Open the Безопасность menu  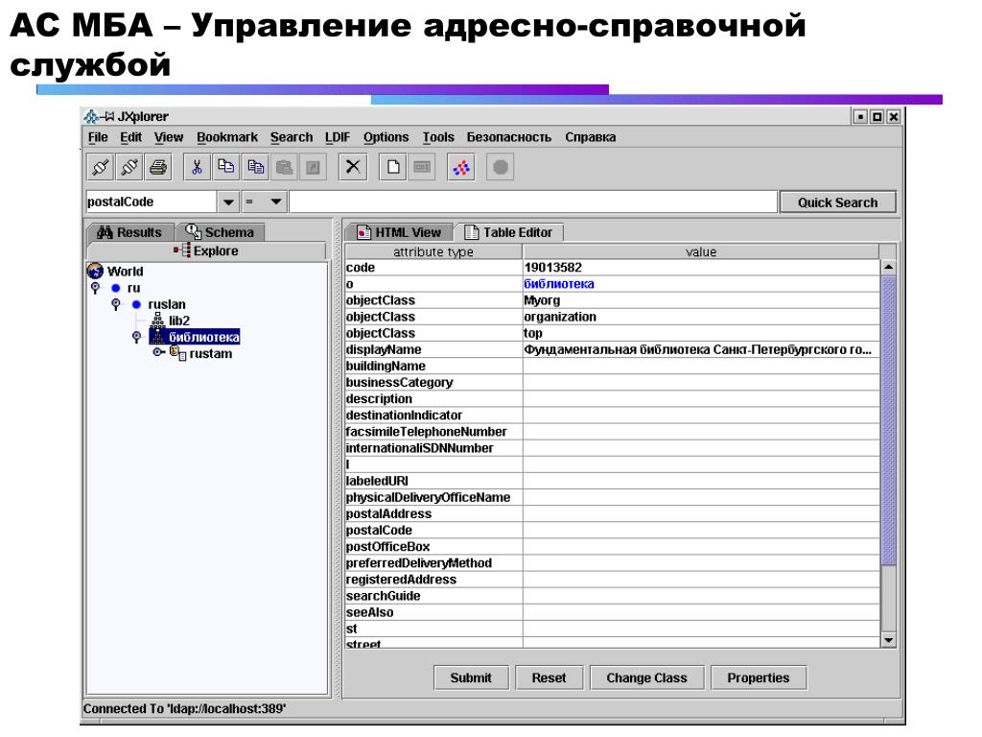pos(508,137)
